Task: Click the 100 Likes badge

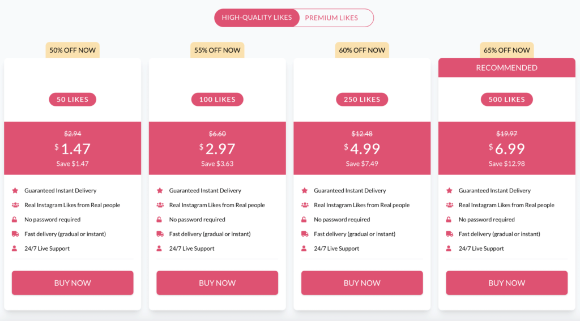Action: pyautogui.click(x=217, y=100)
